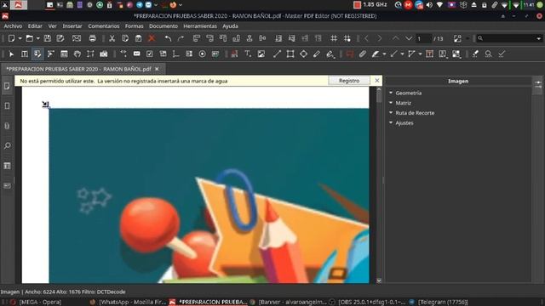Open the Editar menu
This screenshot has width=545, height=306.
[x=35, y=26]
